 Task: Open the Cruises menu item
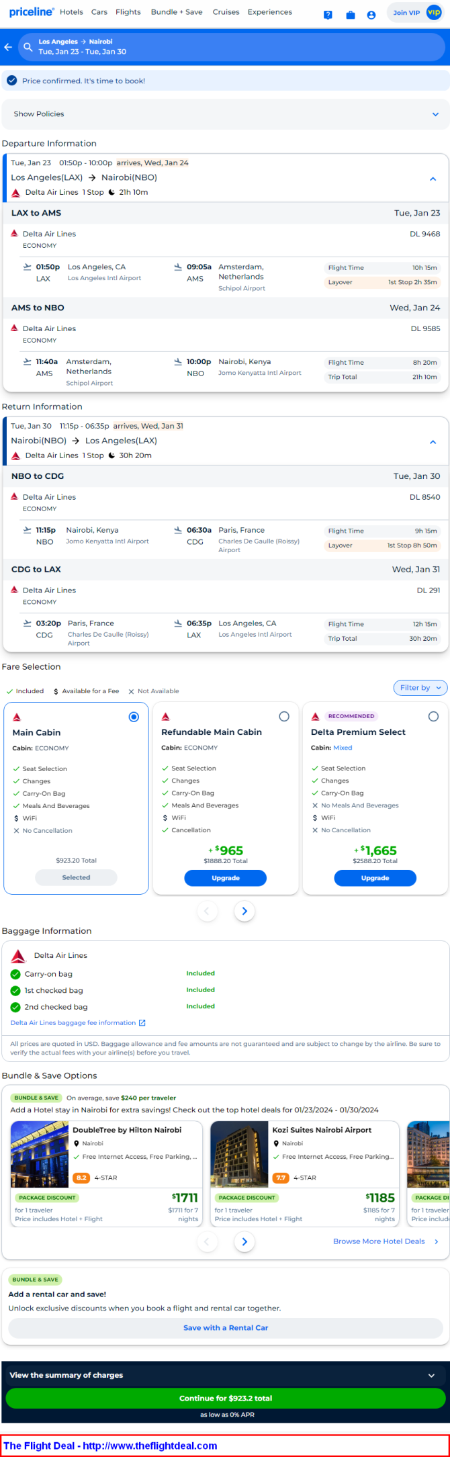click(226, 12)
